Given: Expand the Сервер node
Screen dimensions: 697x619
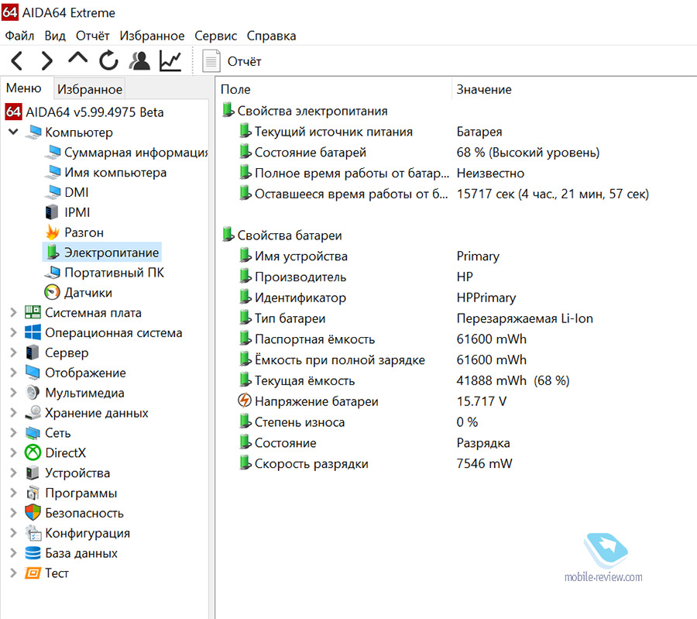Looking at the screenshot, I should (13, 352).
